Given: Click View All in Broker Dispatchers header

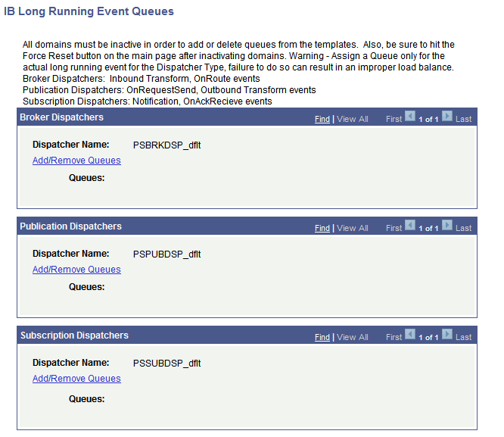Looking at the screenshot, I should (353, 119).
